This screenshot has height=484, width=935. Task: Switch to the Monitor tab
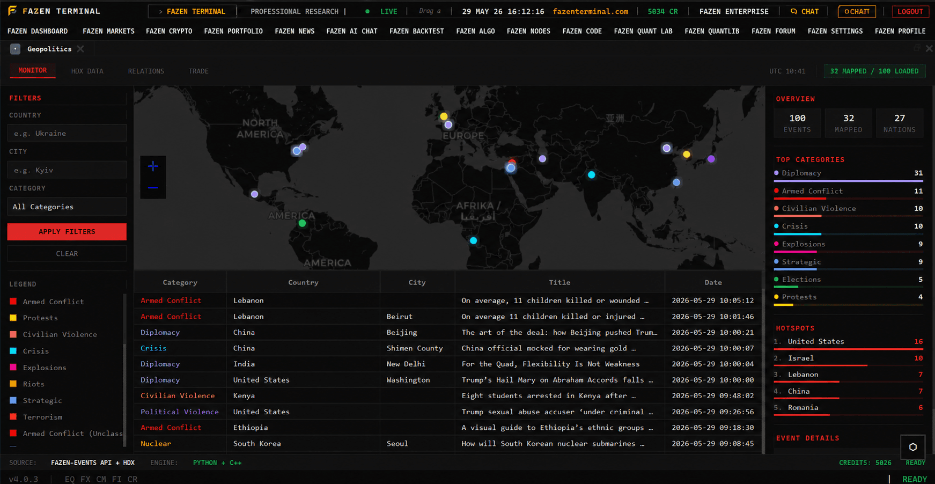coord(33,70)
